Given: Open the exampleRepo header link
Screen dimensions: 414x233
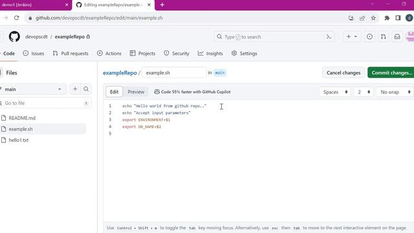Looking at the screenshot, I should (70, 37).
